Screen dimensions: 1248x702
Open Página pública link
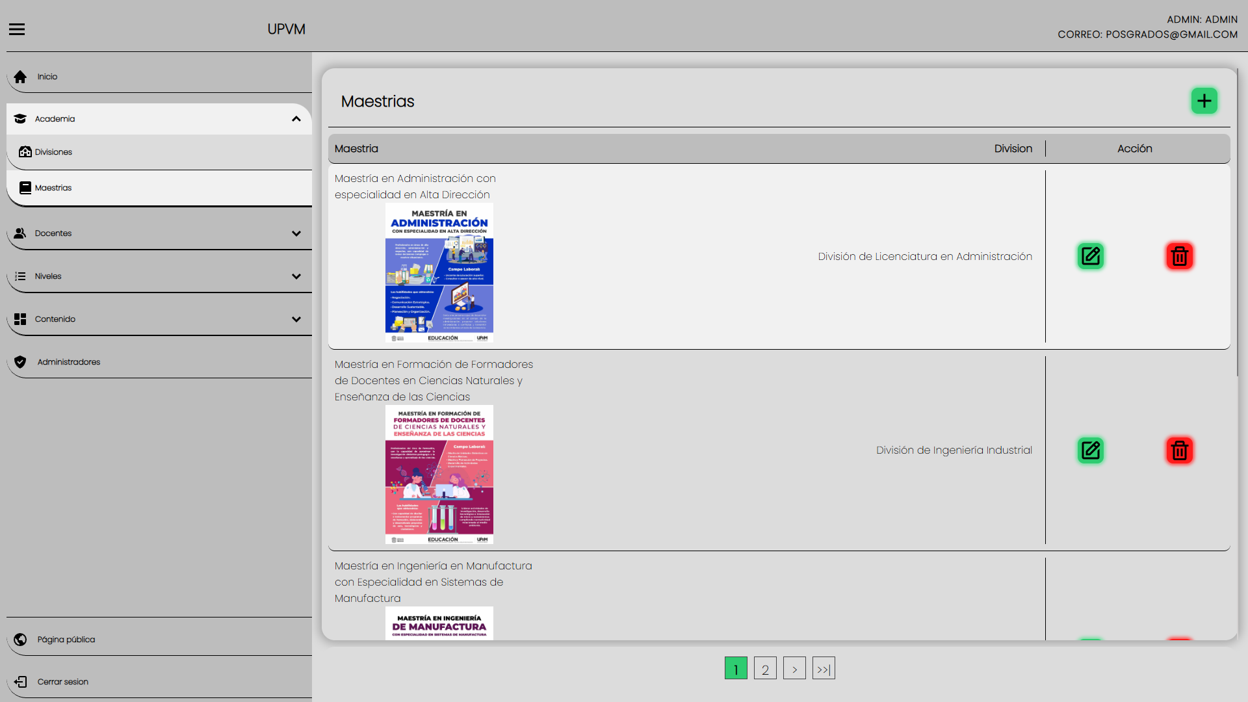[x=159, y=640]
